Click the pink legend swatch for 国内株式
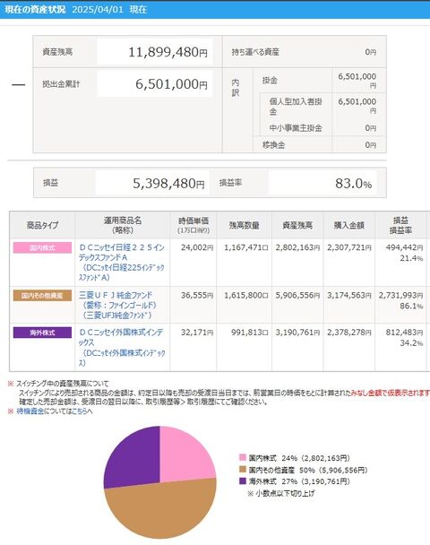Image resolution: width=430 pixels, height=545 pixels. 243,457
